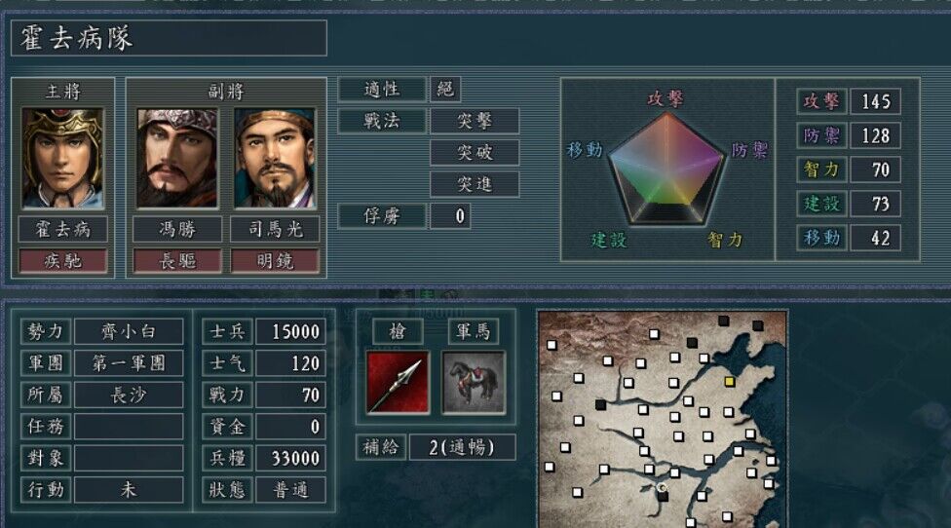Click the 勢力 faction name 齊小白

click(x=129, y=331)
